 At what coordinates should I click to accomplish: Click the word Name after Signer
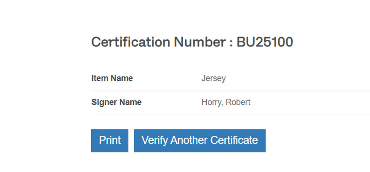point(130,102)
